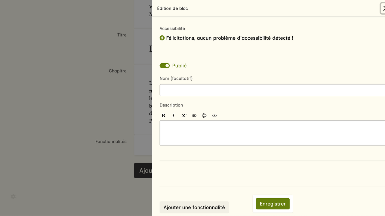Close the Édition de bloc panel
Viewport: 385px width, 216px height.
(x=383, y=8)
